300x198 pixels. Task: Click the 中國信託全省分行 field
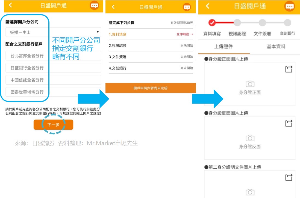53,80
